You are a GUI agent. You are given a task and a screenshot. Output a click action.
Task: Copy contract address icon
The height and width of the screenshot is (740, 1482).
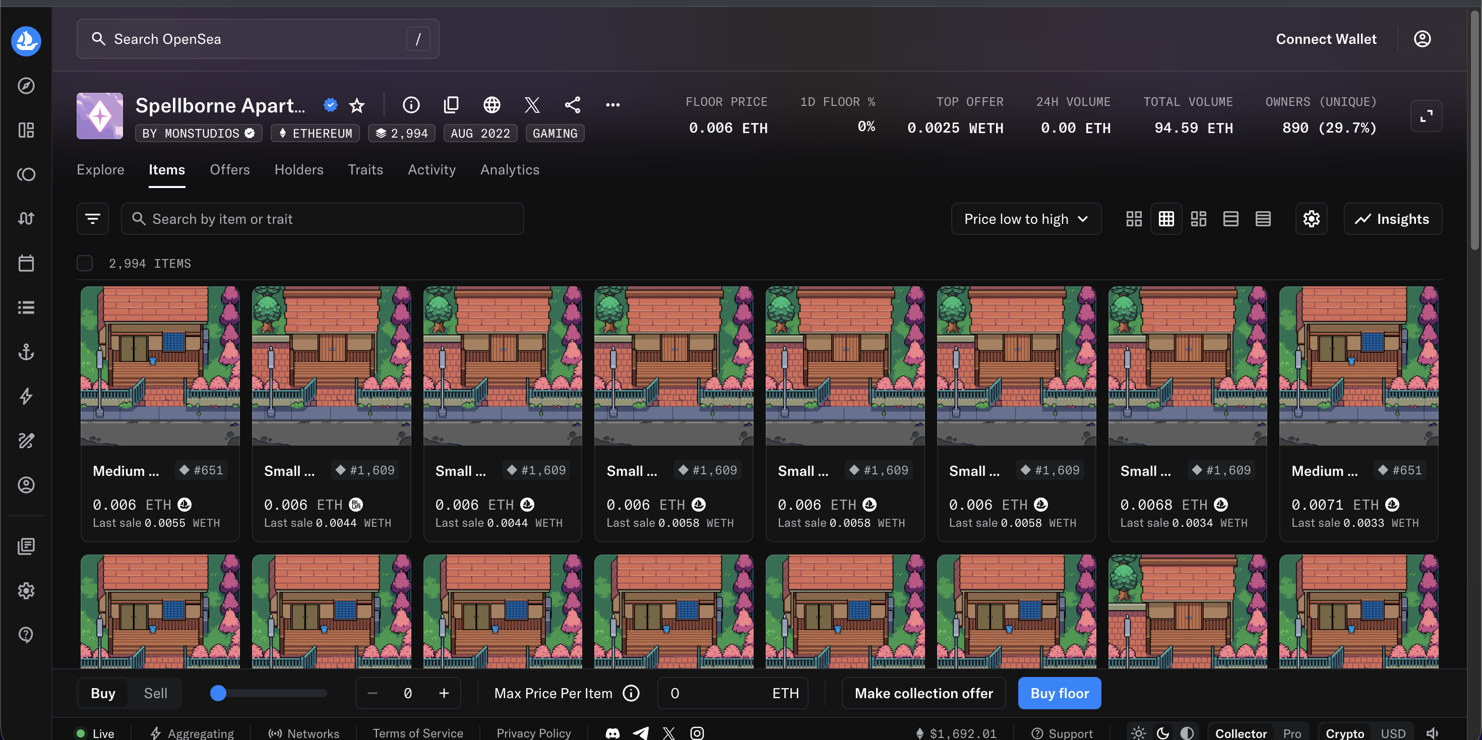(451, 105)
